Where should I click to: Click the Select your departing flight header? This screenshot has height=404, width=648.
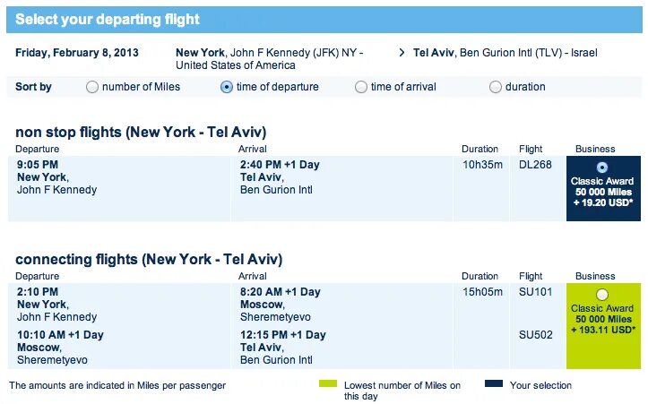108,19
